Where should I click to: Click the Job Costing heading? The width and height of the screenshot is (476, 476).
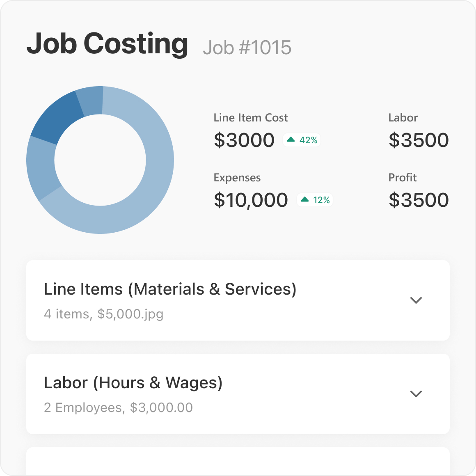pos(108,43)
